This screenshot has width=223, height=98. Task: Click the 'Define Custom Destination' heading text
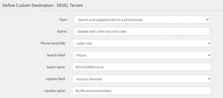tap(28, 5)
